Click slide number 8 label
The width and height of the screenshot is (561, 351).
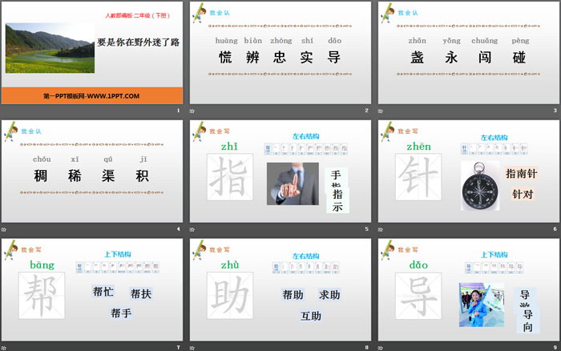(366, 347)
